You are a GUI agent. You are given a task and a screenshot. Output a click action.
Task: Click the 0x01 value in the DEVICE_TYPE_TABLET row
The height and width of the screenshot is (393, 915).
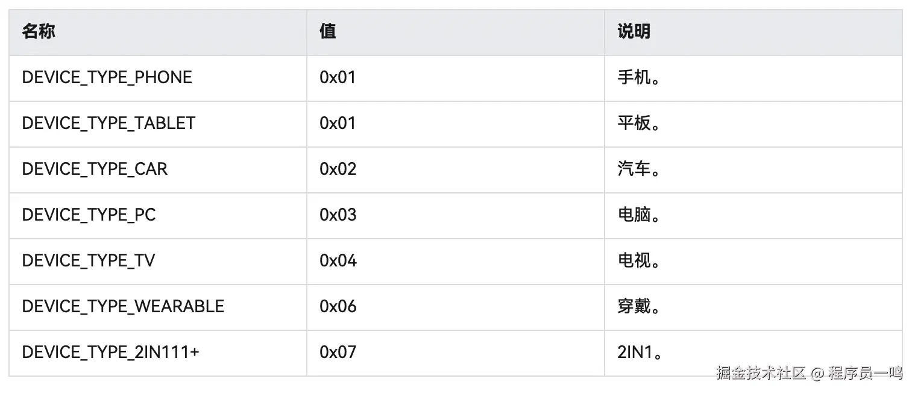[338, 124]
